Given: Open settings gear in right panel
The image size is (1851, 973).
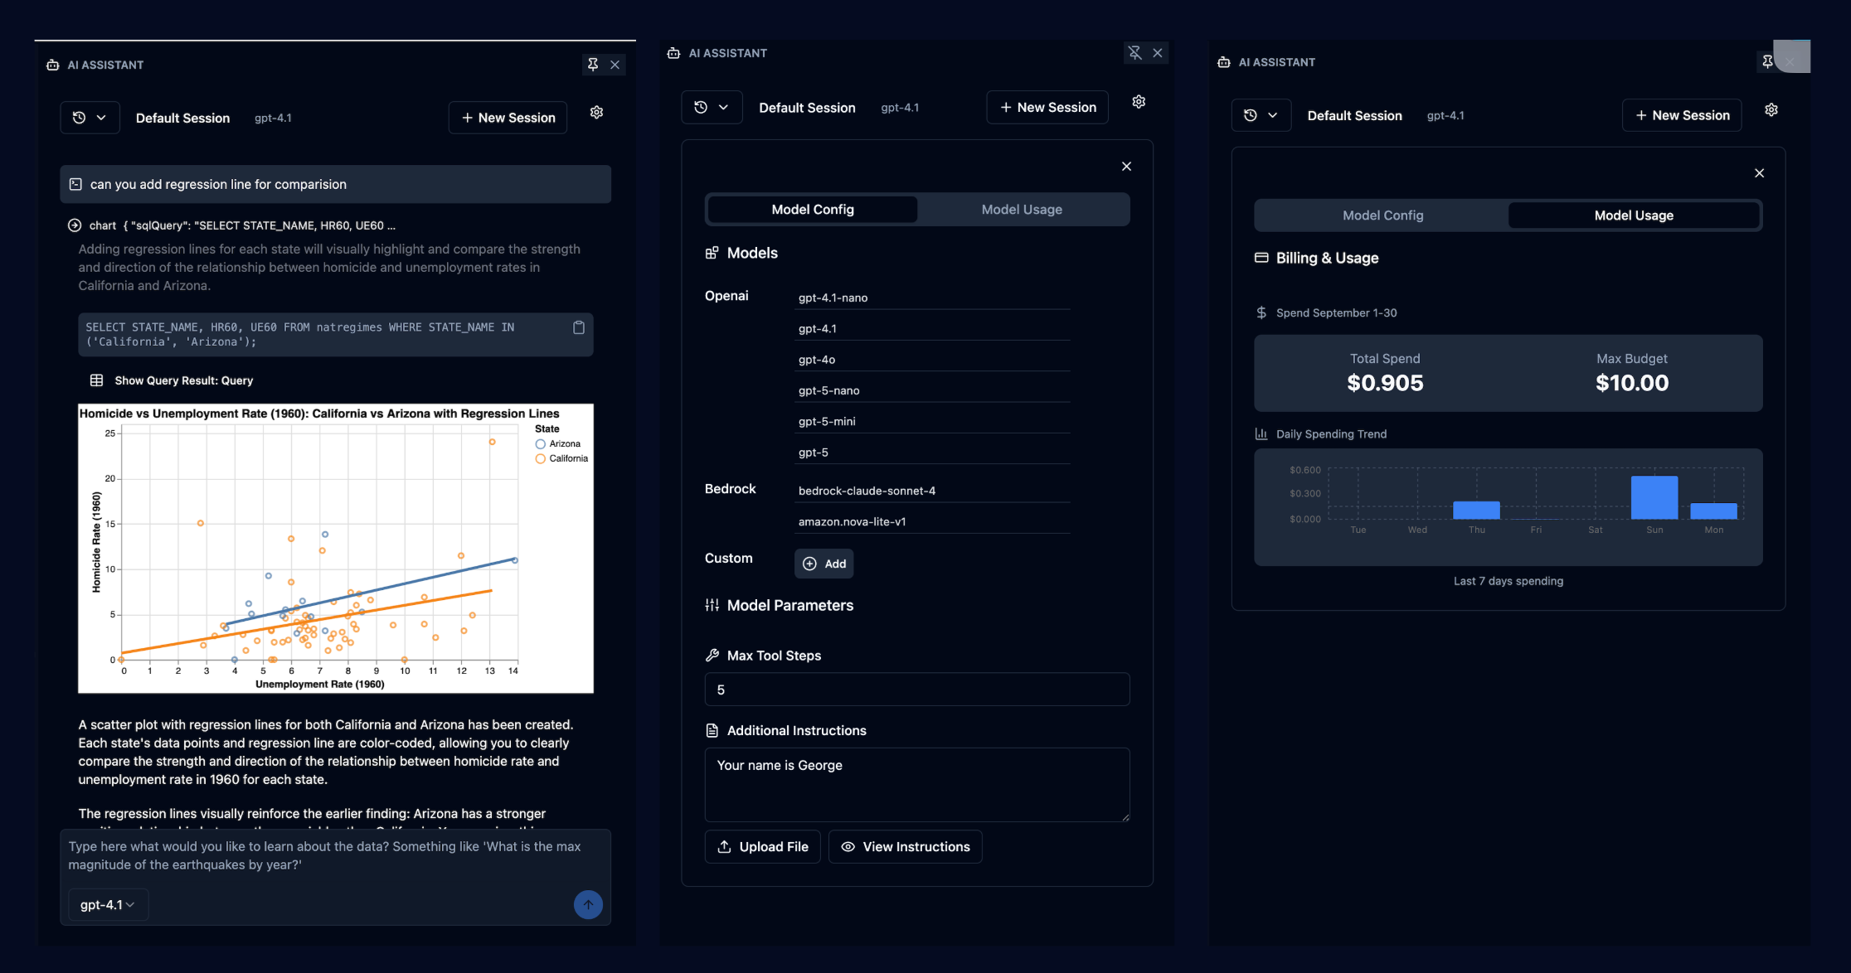Looking at the screenshot, I should coord(1771,109).
